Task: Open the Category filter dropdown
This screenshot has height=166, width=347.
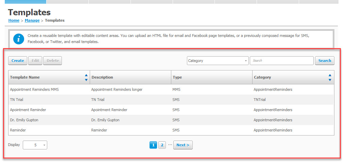Action: (218, 61)
